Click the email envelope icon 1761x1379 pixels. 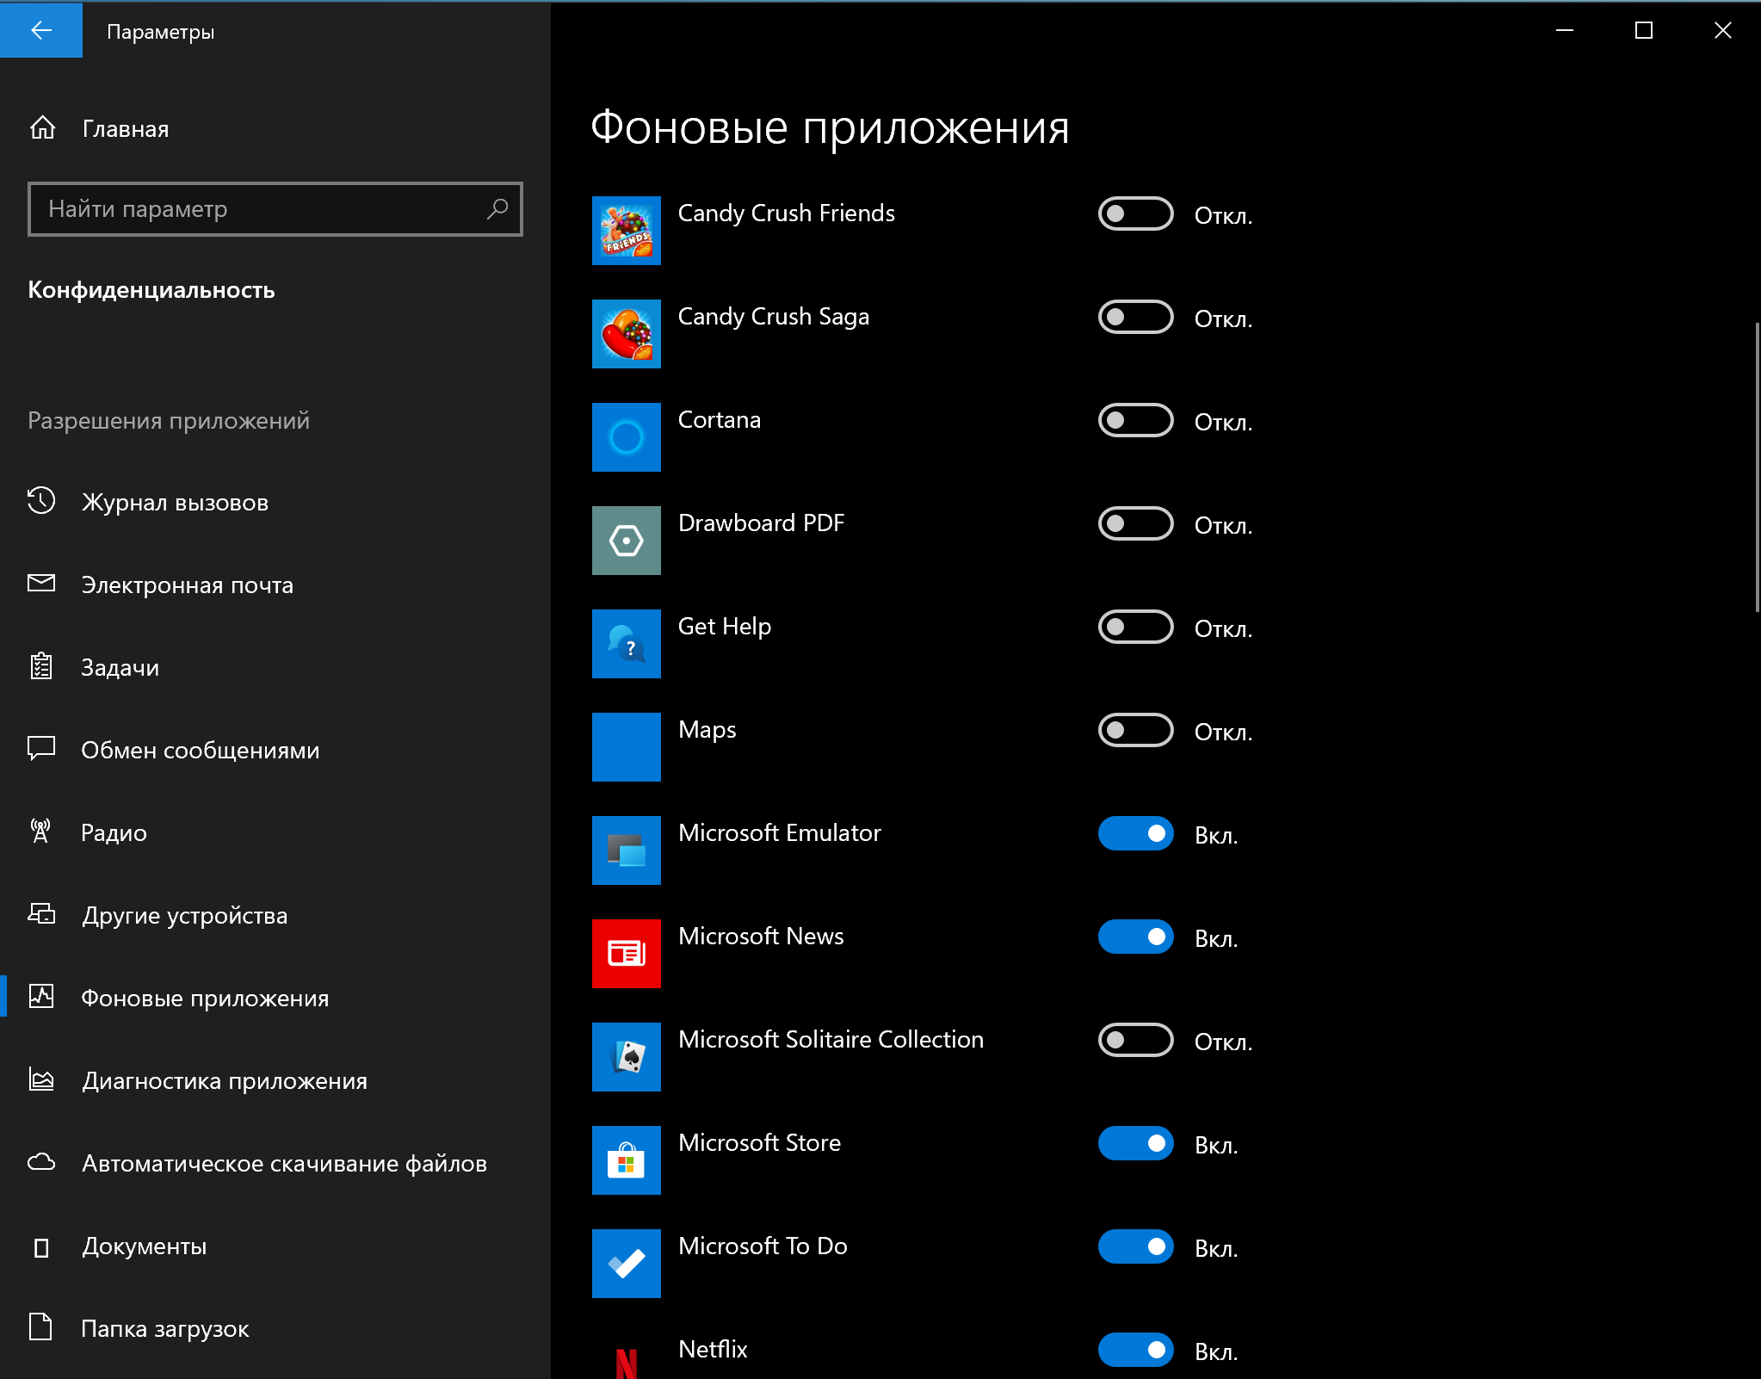tap(41, 584)
